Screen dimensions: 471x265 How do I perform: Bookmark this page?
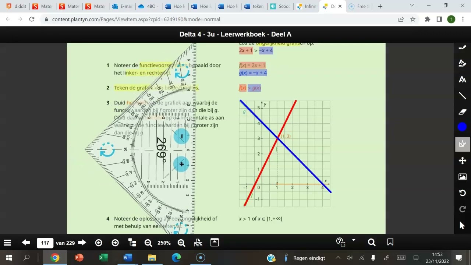(x=390, y=242)
